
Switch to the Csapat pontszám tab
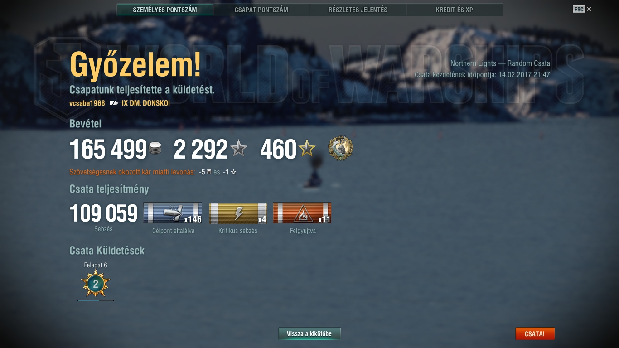point(261,10)
